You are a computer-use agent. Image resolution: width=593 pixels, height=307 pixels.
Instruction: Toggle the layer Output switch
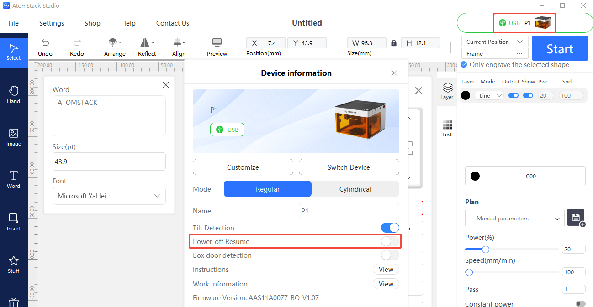click(514, 95)
